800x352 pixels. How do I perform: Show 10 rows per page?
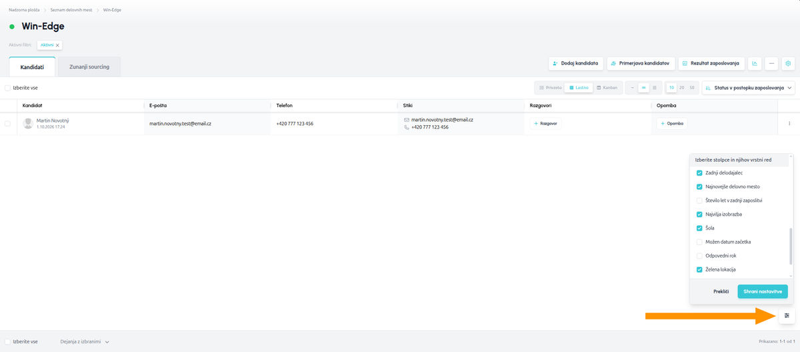672,87
